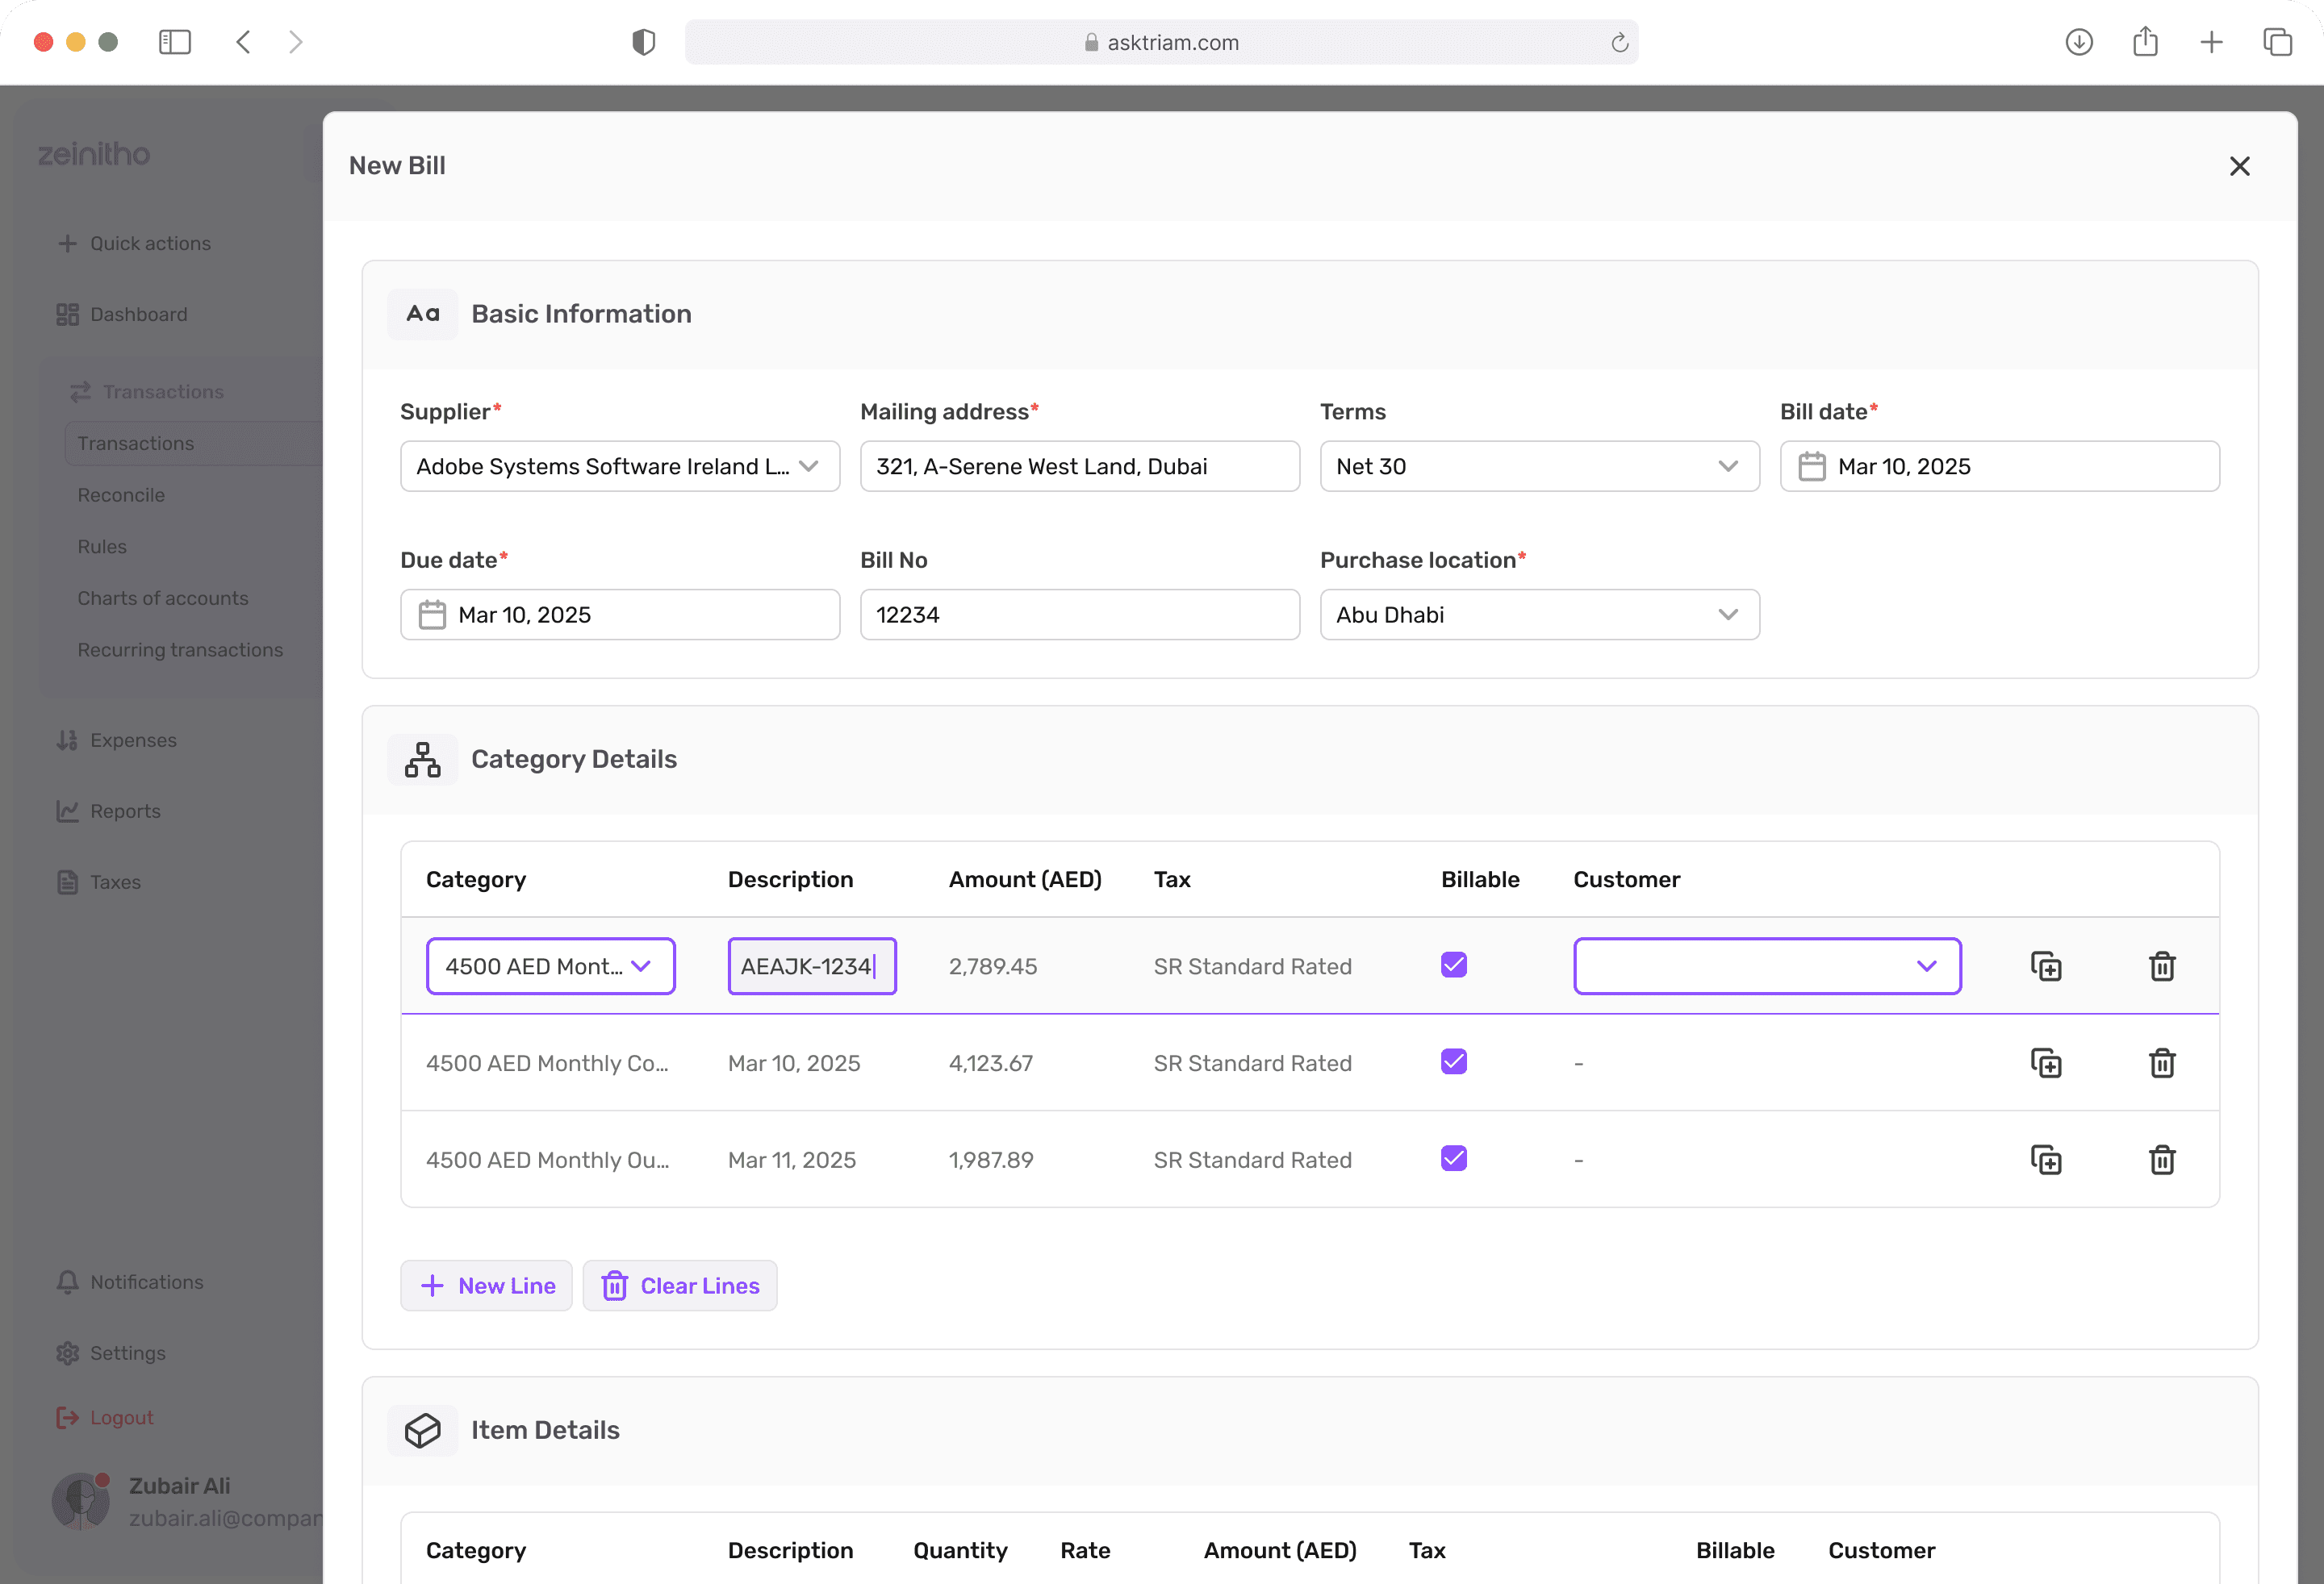Image resolution: width=2324 pixels, height=1584 pixels.
Task: Uncheck Billable on the 4,123.67 row
Action: click(1454, 1062)
